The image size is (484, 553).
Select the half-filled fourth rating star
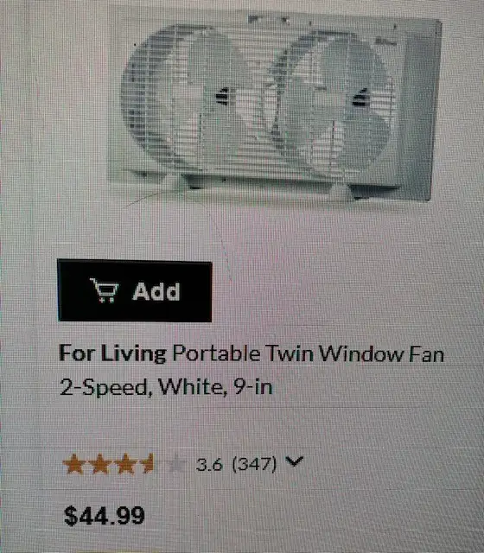pyautogui.click(x=149, y=464)
